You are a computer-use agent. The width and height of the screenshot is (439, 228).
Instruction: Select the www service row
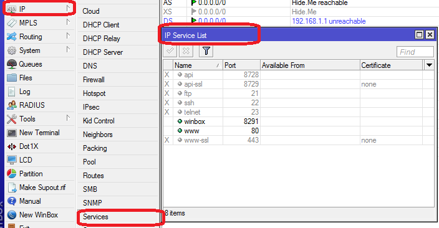point(299,131)
